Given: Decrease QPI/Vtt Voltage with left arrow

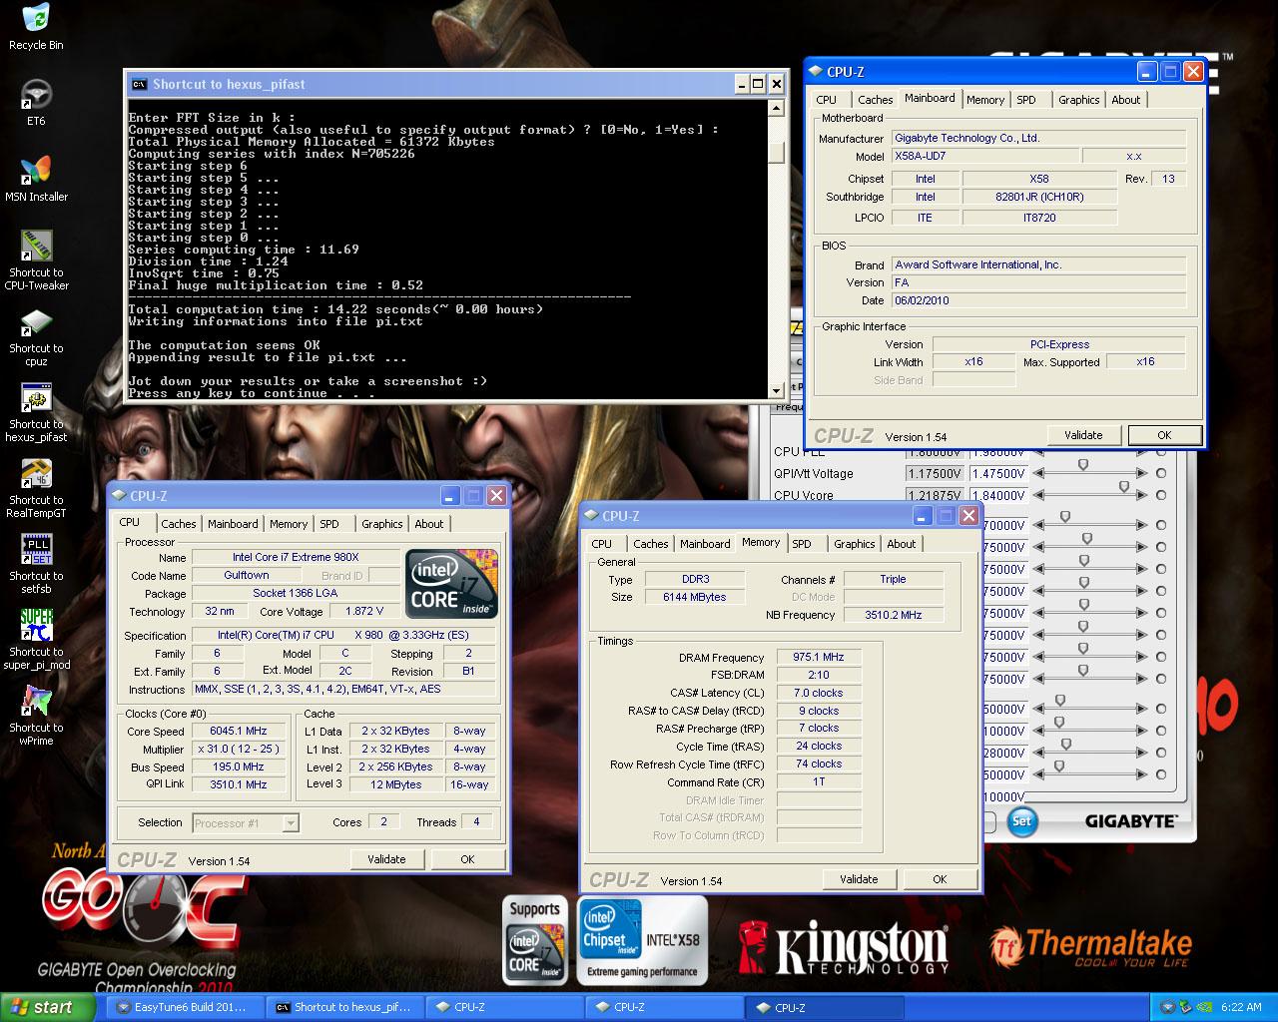Looking at the screenshot, I should (1038, 473).
